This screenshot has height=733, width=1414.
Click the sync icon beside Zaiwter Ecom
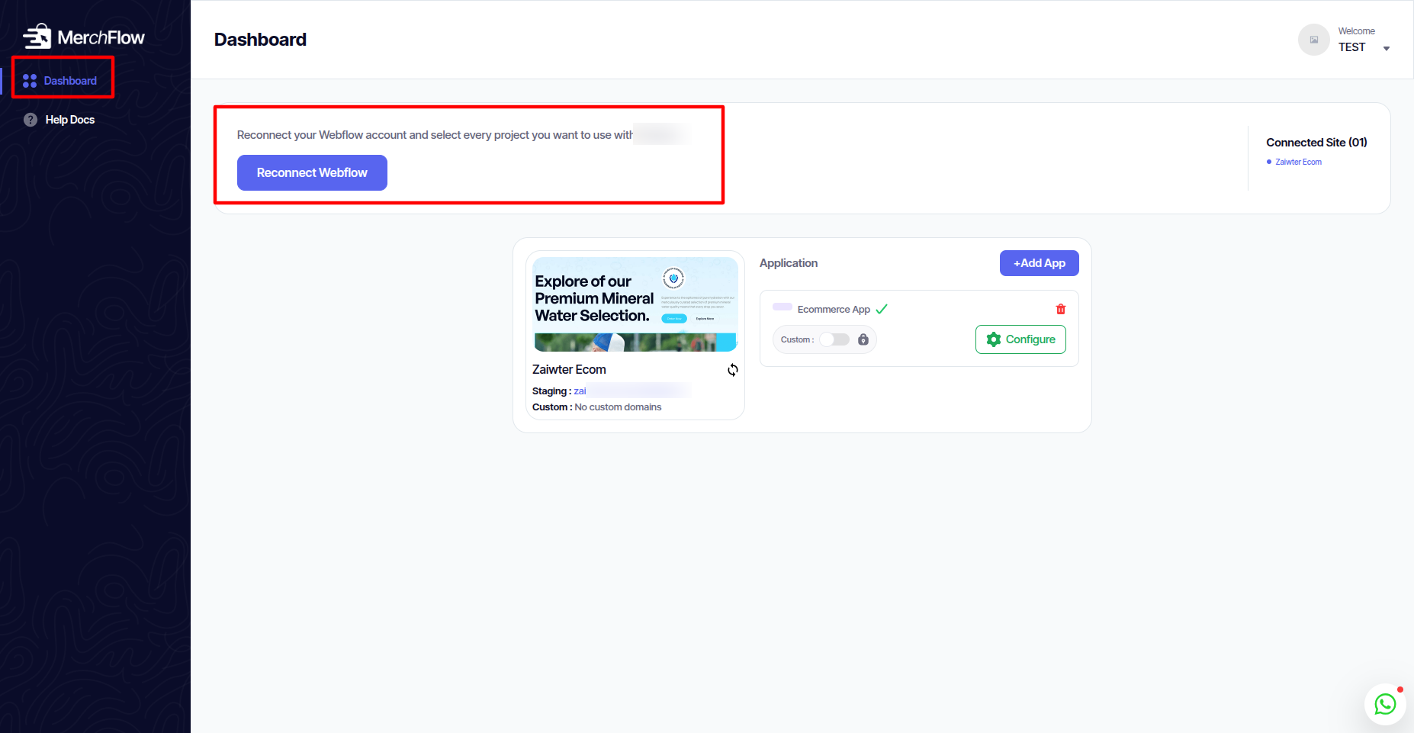click(x=732, y=370)
